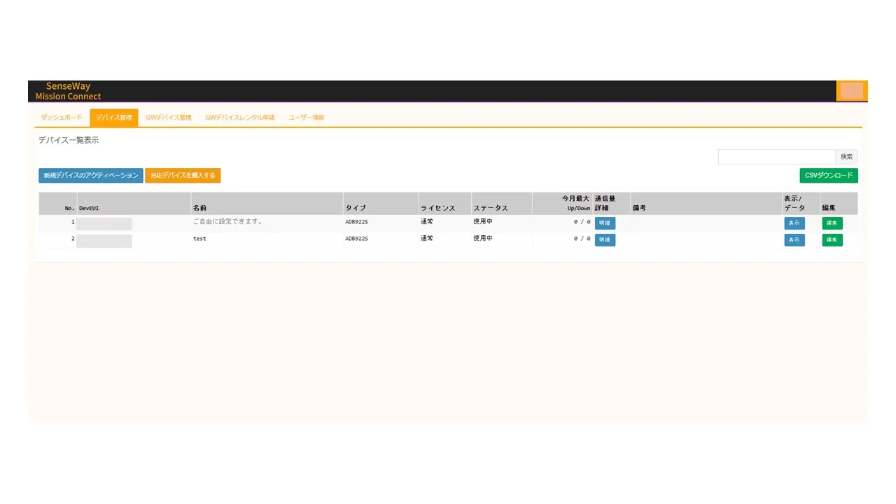896x504 pixels.
Task: Open 明細 details for device row 1
Action: [605, 223]
